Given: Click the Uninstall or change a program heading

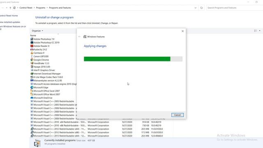Looking at the screenshot, I should click(x=54, y=17).
